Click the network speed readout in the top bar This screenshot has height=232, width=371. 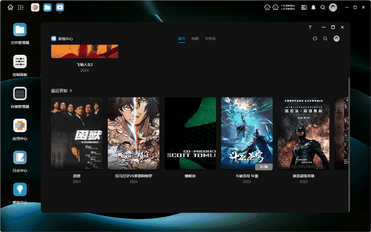[x=288, y=8]
